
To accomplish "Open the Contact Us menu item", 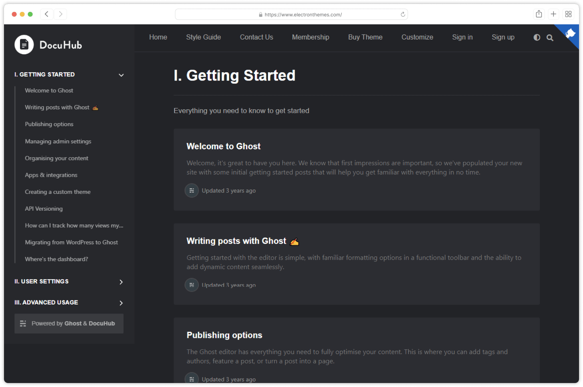I will 256,37.
